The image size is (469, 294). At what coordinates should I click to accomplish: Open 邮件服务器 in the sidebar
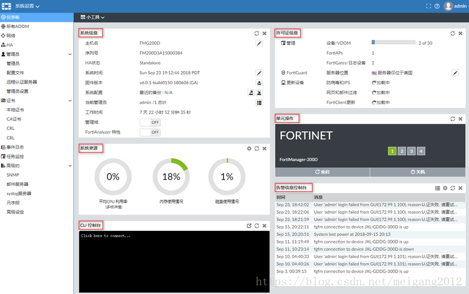coord(18,184)
